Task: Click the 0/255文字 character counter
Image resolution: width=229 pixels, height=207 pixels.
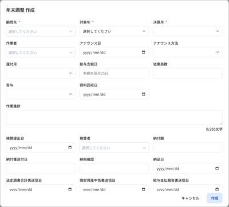Action: tap(214, 130)
